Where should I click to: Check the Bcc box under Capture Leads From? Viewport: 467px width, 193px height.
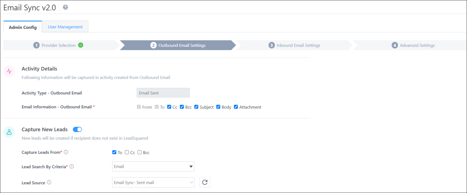click(x=140, y=152)
